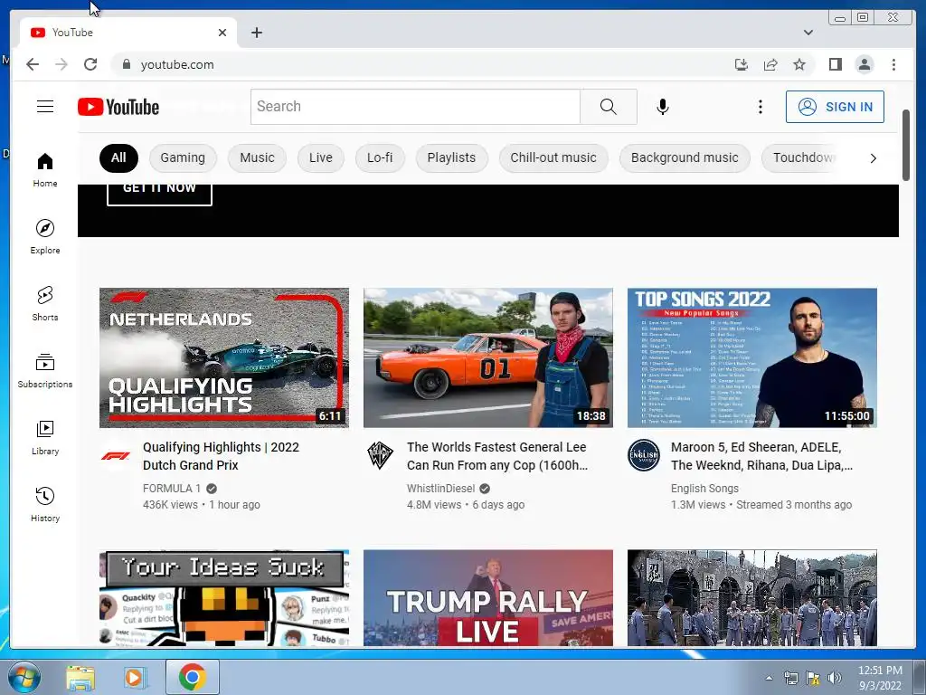Screen dimensions: 926x695
Task: Click Chrome icon in taskbar
Action: coord(192,677)
